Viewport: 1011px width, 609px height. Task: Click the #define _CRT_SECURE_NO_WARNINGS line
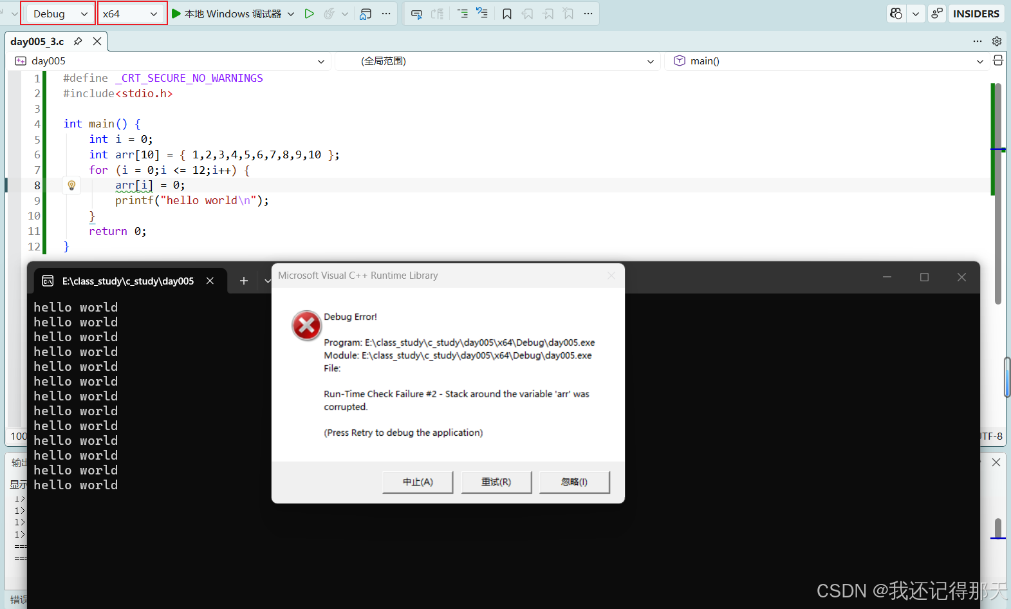click(x=163, y=78)
